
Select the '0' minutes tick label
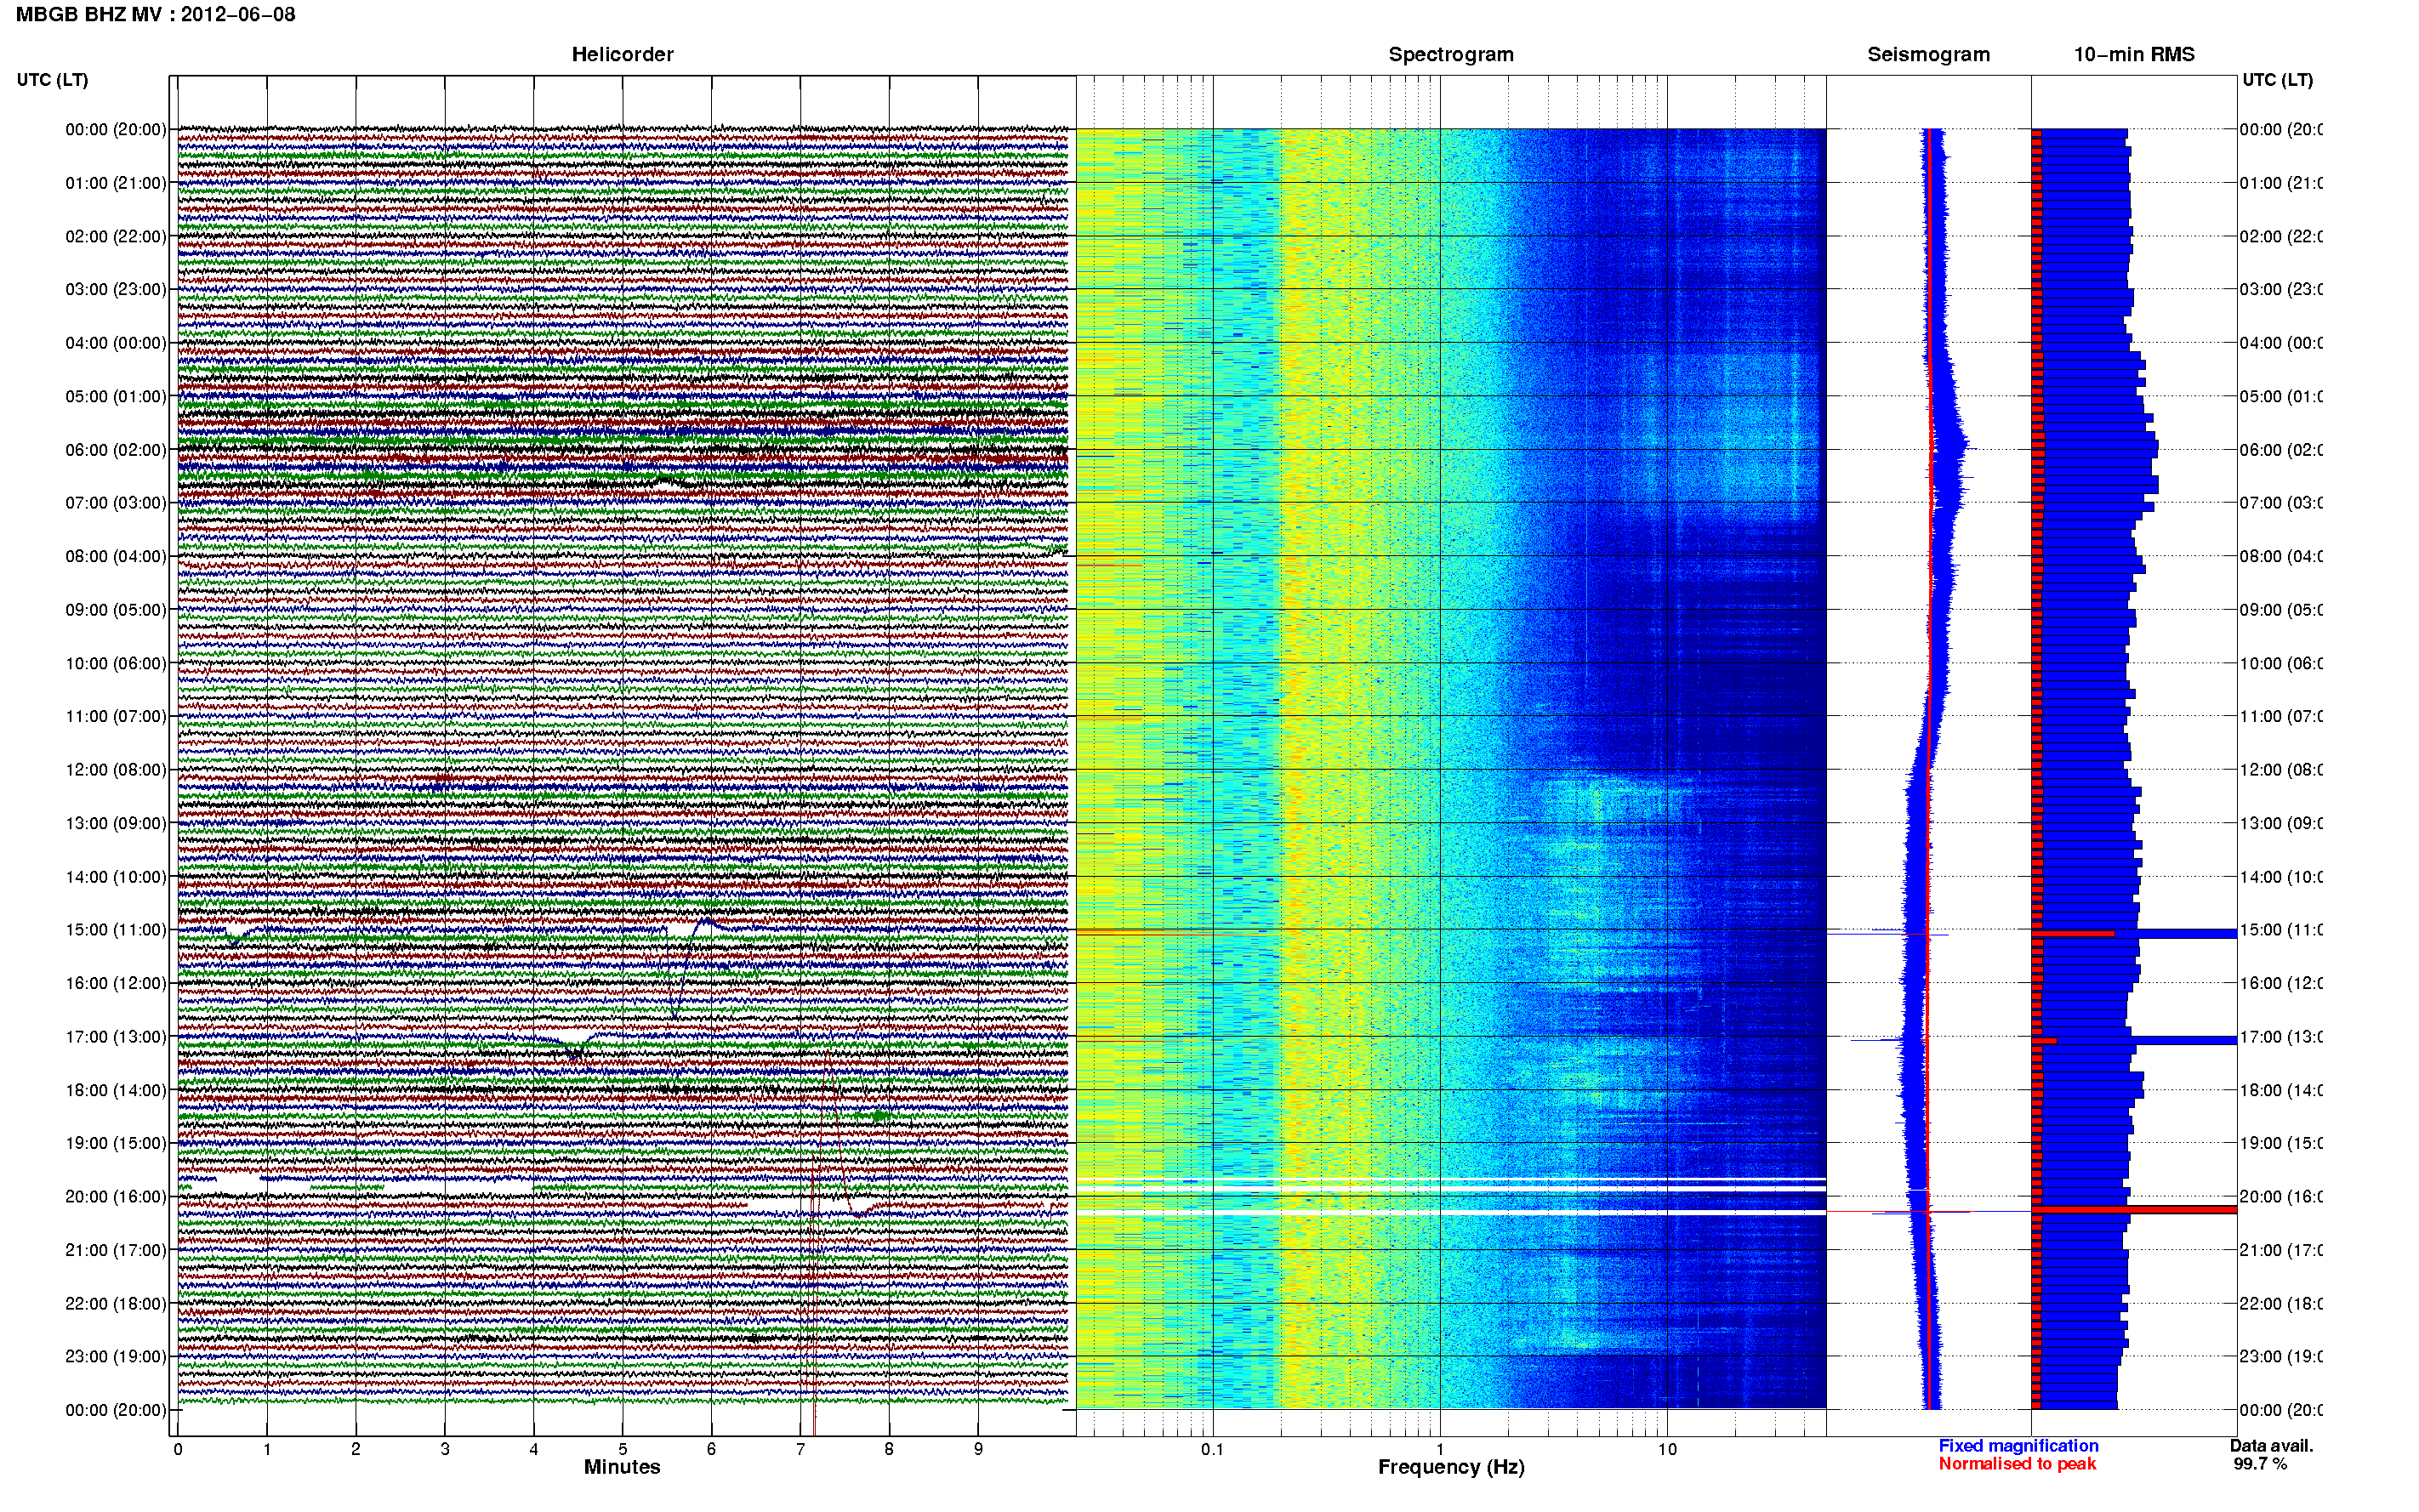tap(178, 1449)
